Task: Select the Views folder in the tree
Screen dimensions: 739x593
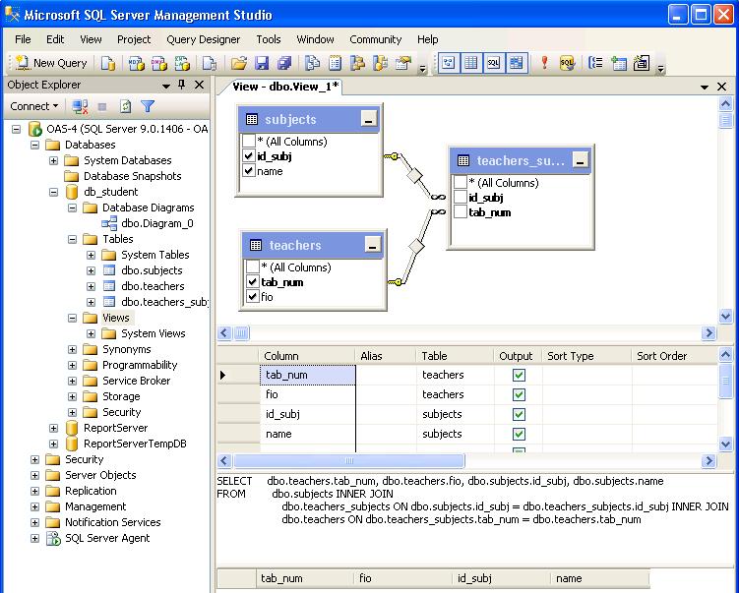Action: [115, 318]
